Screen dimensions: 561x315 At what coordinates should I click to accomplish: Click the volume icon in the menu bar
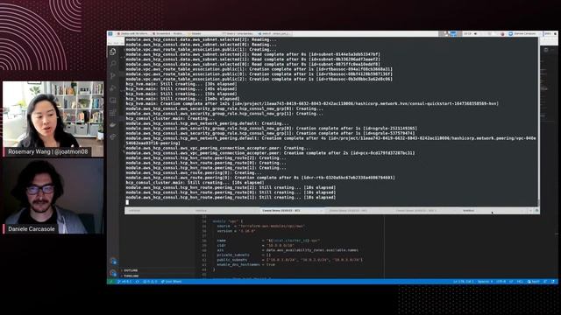475,33
